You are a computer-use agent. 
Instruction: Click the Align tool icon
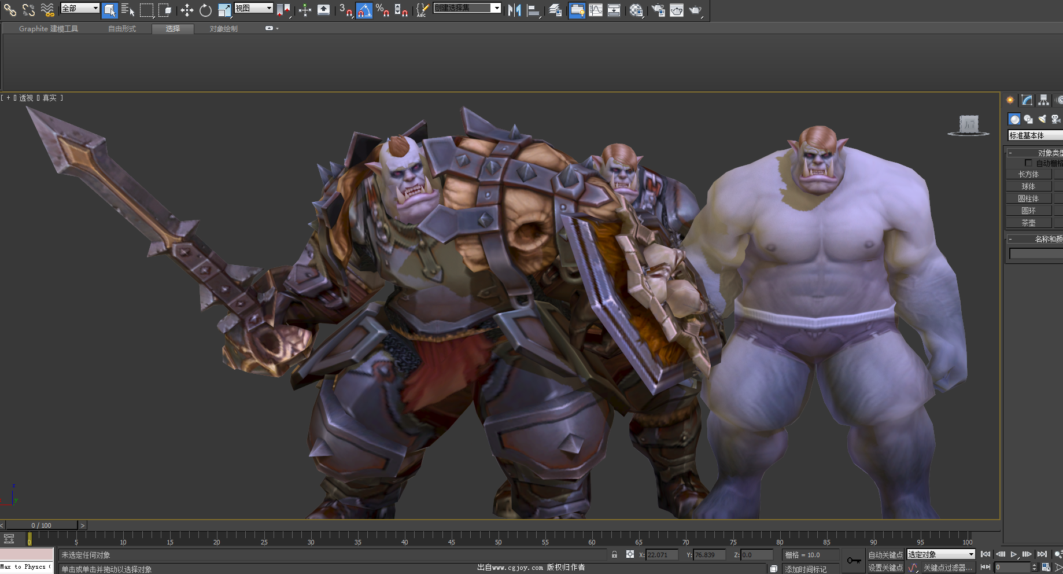pyautogui.click(x=534, y=10)
